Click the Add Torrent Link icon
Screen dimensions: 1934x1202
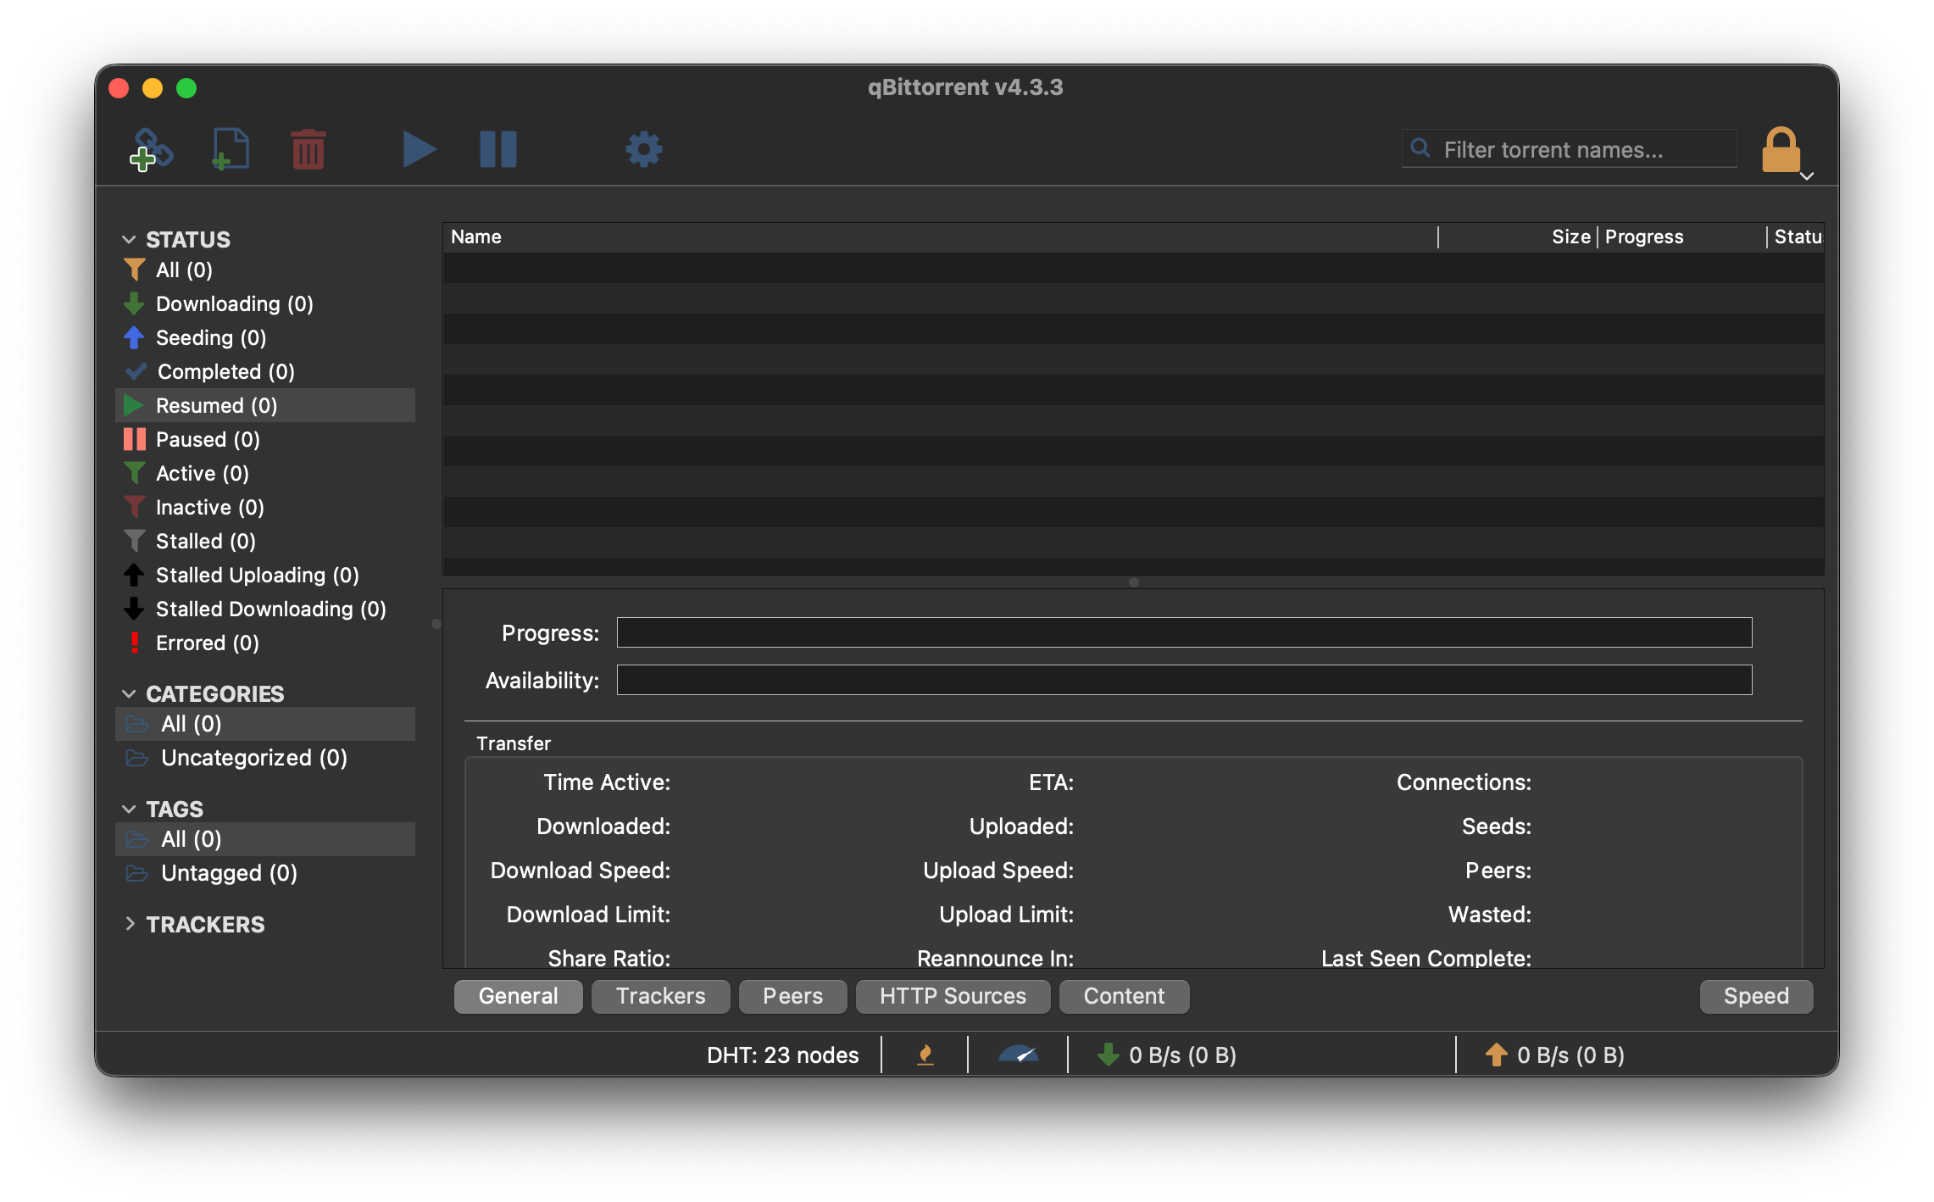[151, 149]
